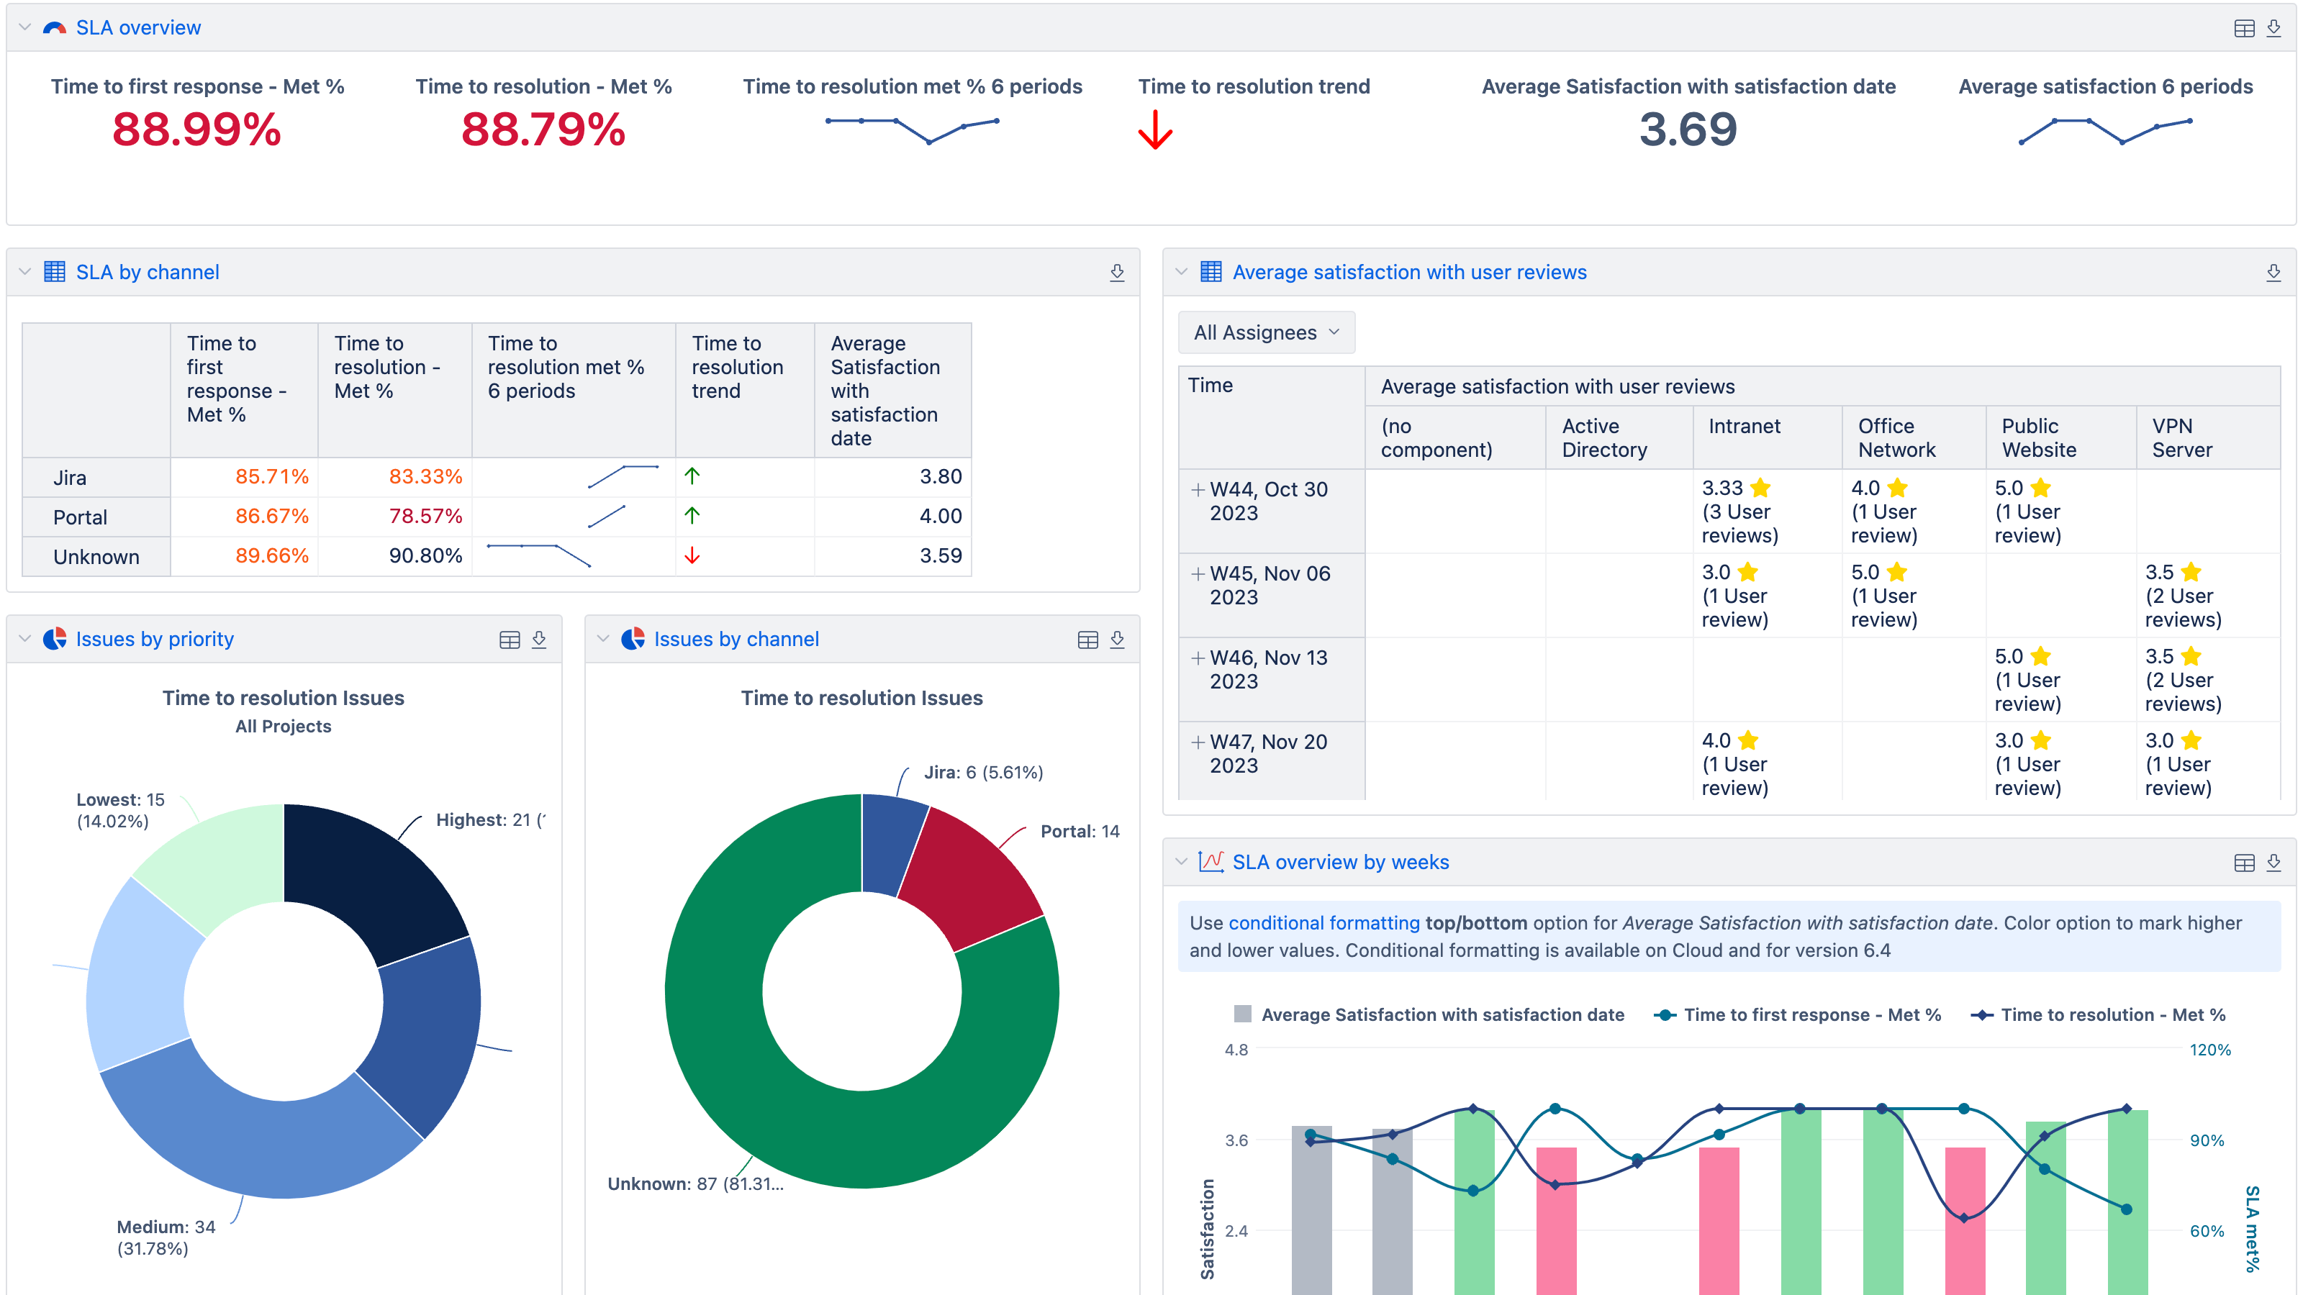Viewport: 2303px width, 1295px height.
Task: Expand the W47, Nov 20 2023 row
Action: point(1198,742)
